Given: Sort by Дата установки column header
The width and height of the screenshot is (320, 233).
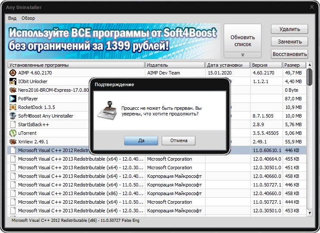Looking at the screenshot, I should pos(228,65).
